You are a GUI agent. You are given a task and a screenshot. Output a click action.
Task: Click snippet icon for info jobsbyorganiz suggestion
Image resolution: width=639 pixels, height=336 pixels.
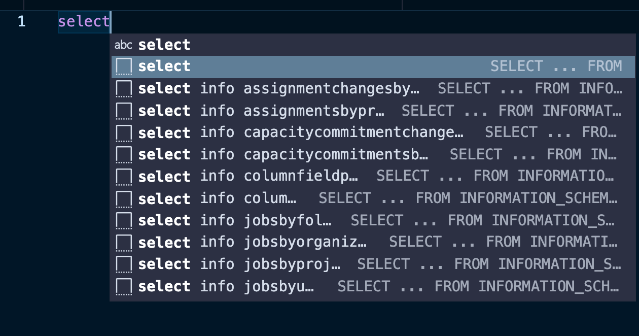click(124, 243)
